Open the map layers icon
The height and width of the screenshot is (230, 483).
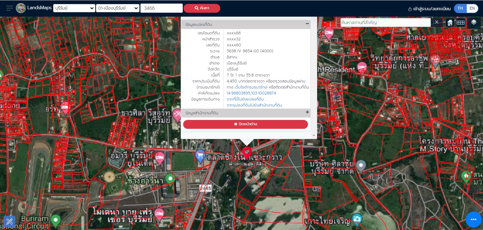474,23
